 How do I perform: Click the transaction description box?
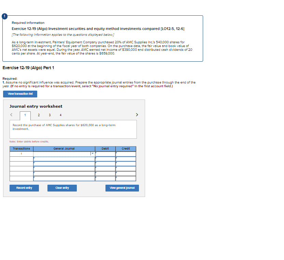73,129
